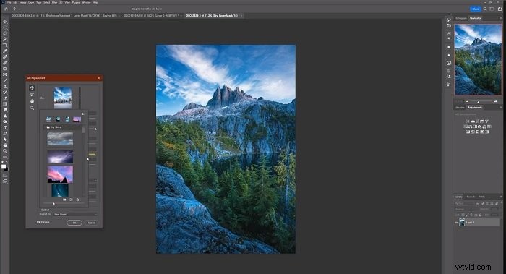Click Cancel in Sky Replacement dialog
The image size is (506, 274).
coord(92,223)
